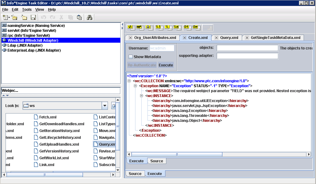Collapse the wc:COLLECTION XML node
This screenshot has height=184, width=316.
click(129, 81)
